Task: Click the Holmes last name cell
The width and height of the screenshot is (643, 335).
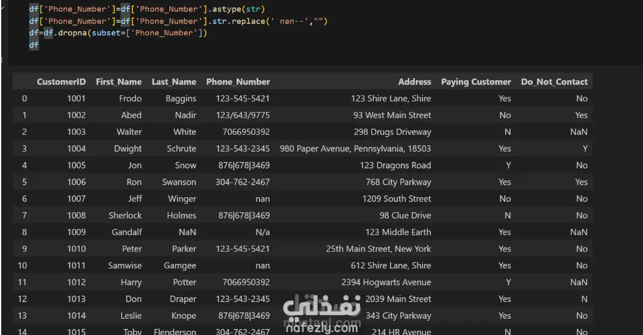Action: coord(181,215)
